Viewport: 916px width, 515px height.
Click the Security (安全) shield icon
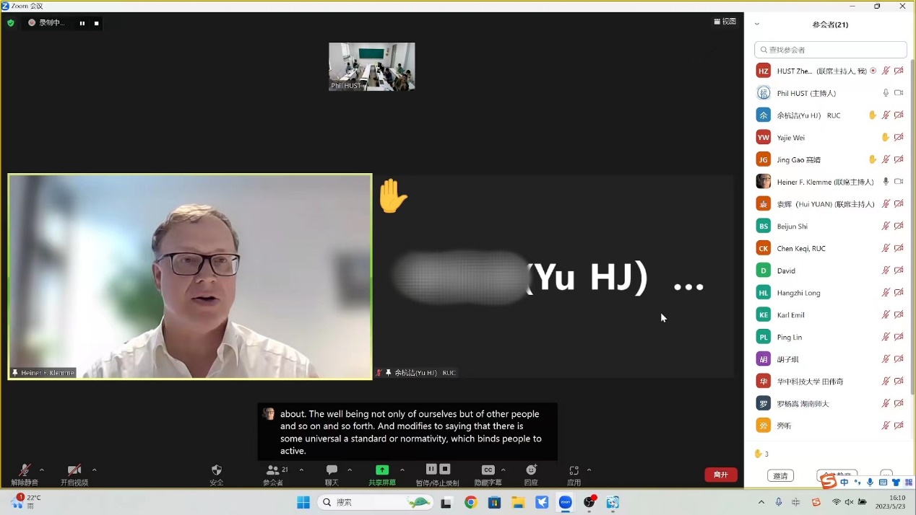[x=217, y=470]
